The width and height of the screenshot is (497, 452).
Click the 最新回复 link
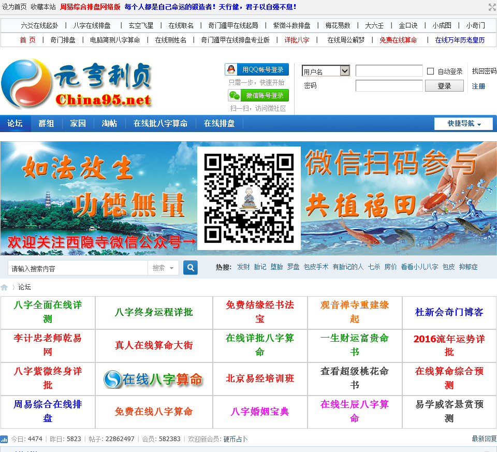point(484,439)
